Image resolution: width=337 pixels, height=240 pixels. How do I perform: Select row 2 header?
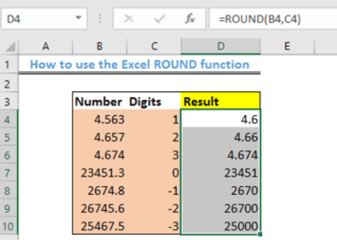(x=9, y=83)
